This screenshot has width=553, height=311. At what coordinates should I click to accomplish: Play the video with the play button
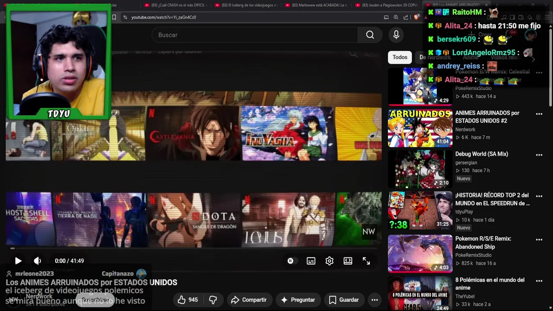[18, 261]
